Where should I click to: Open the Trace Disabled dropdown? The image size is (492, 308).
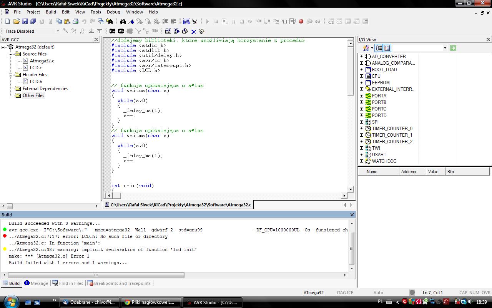58,31
